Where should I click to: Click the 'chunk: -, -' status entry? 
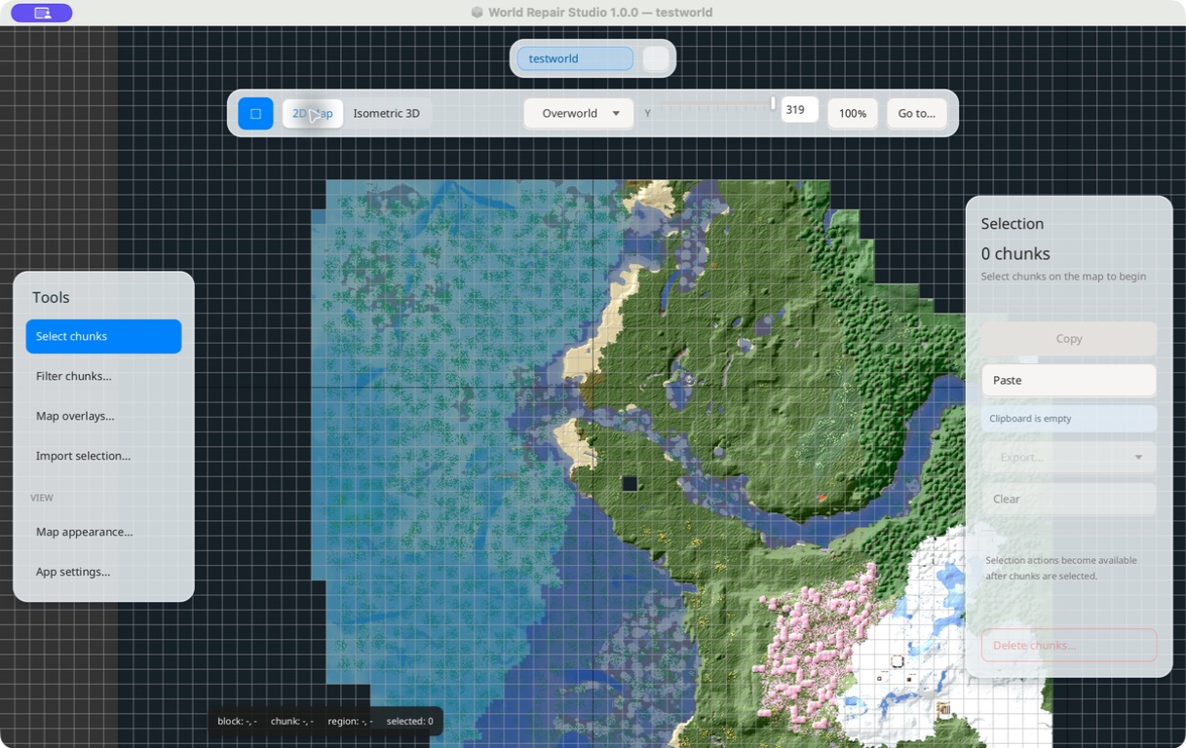pyautogui.click(x=291, y=721)
